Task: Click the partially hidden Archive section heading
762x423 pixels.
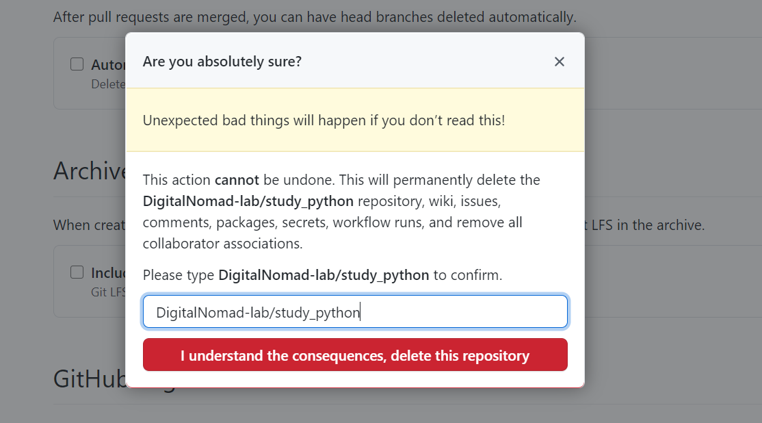Action: coord(89,171)
